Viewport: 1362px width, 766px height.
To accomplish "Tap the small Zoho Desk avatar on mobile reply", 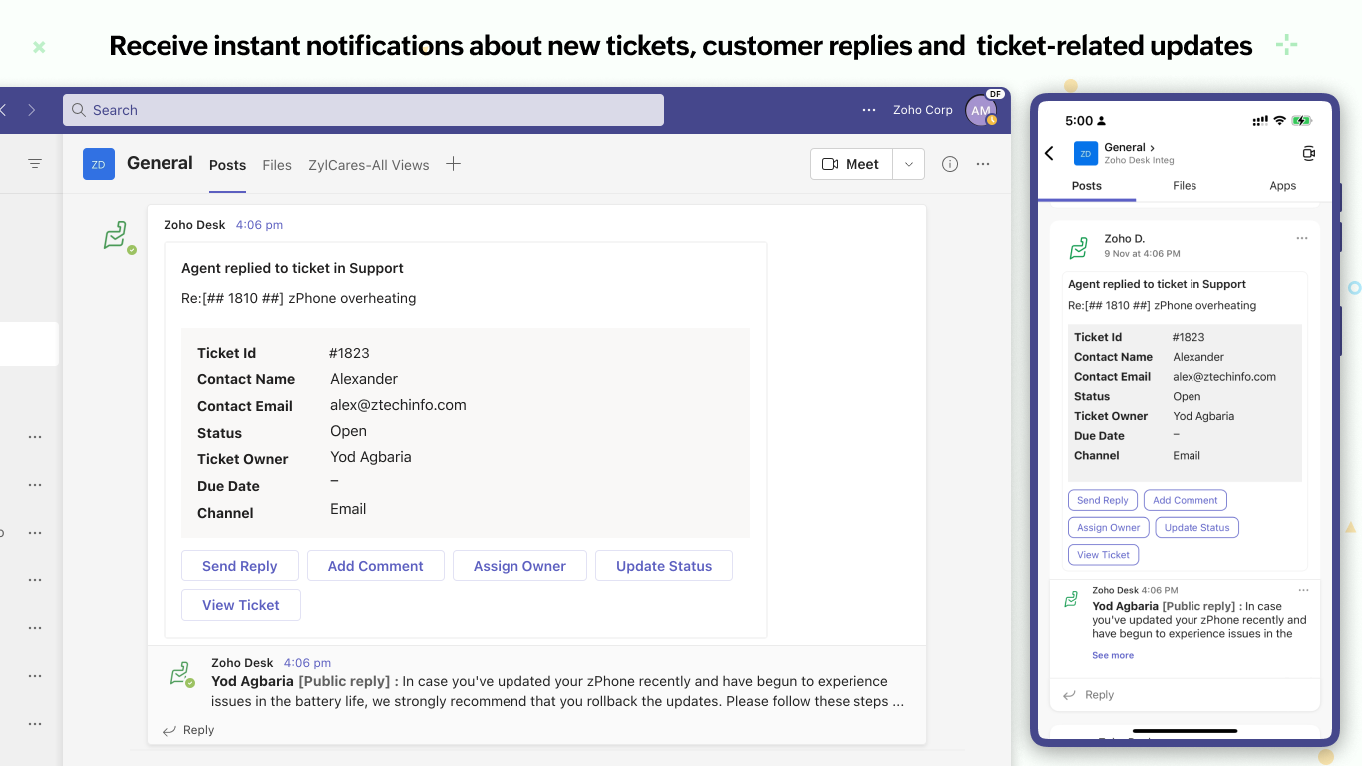I will point(1071,599).
